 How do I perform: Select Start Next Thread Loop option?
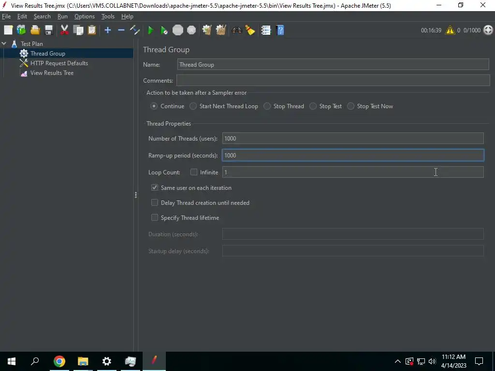pos(193,106)
